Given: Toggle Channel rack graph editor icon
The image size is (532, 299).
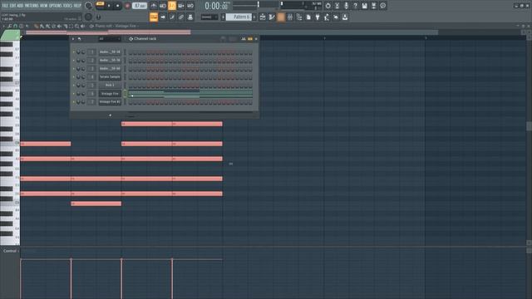Looking at the screenshot, I should point(244,39).
